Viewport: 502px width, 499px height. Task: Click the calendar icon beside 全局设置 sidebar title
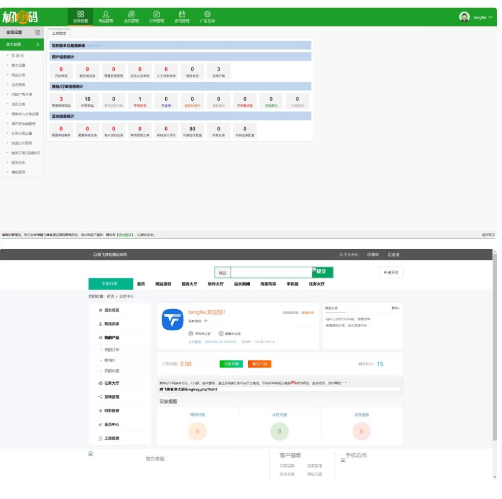38,32
